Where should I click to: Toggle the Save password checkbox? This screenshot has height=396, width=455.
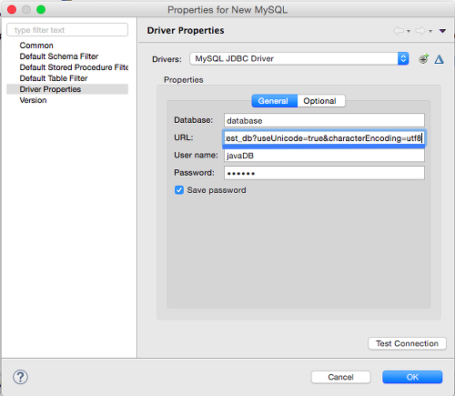pos(179,190)
